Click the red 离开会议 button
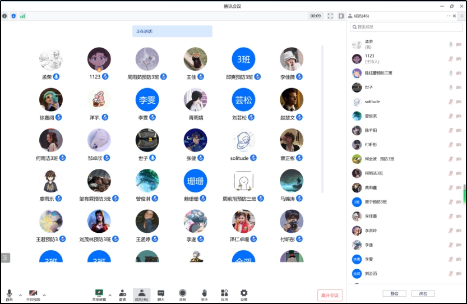Screen dimensions: 467x304 click(329, 295)
